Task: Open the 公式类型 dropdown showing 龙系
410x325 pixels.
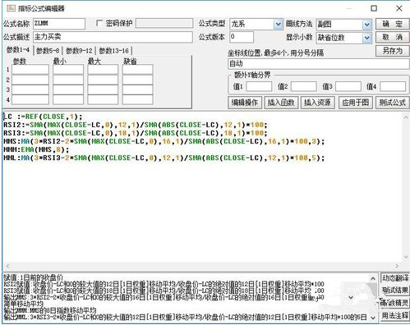Action: coord(278,25)
